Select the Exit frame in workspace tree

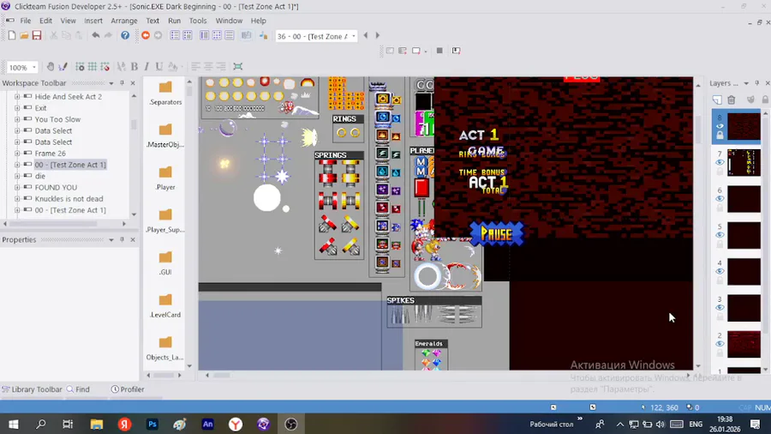40,108
